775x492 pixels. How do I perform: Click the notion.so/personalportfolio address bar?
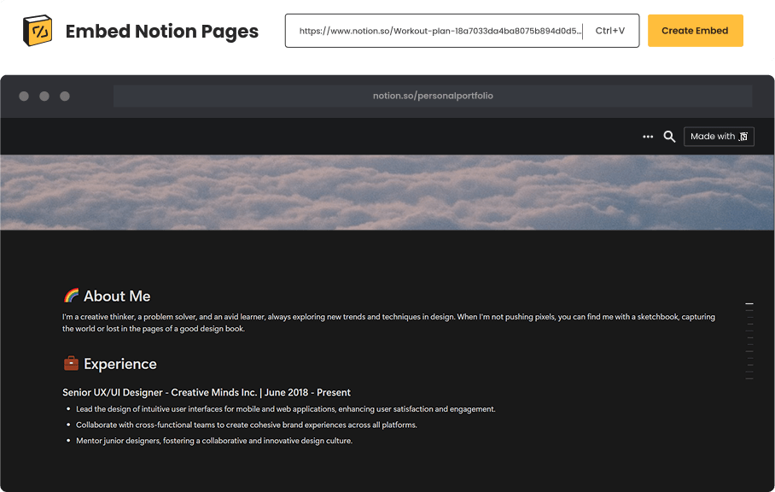point(433,96)
